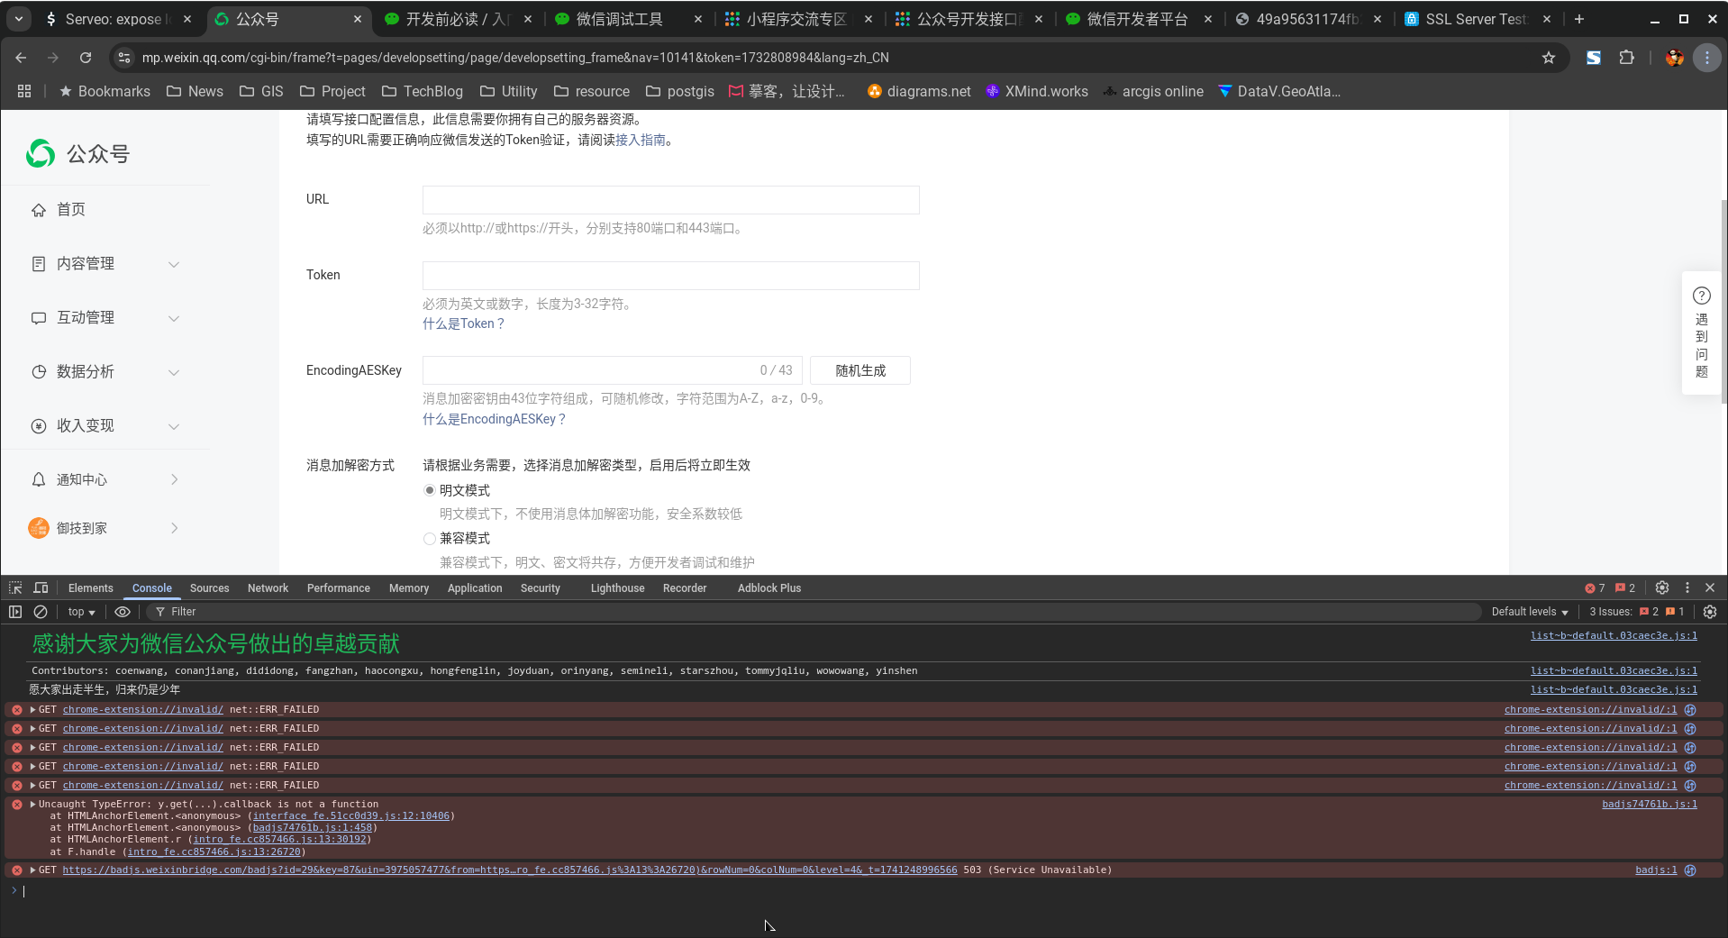Click the S extension icon in toolbar

pos(1594,58)
